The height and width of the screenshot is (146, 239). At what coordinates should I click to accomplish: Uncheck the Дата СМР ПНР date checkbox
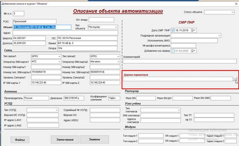click(x=173, y=30)
